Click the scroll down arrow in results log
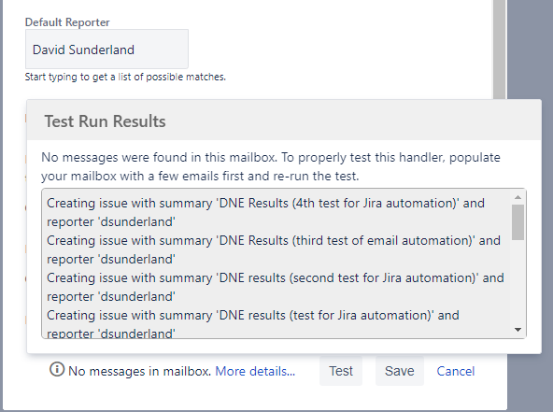The image size is (553, 412). (x=518, y=330)
